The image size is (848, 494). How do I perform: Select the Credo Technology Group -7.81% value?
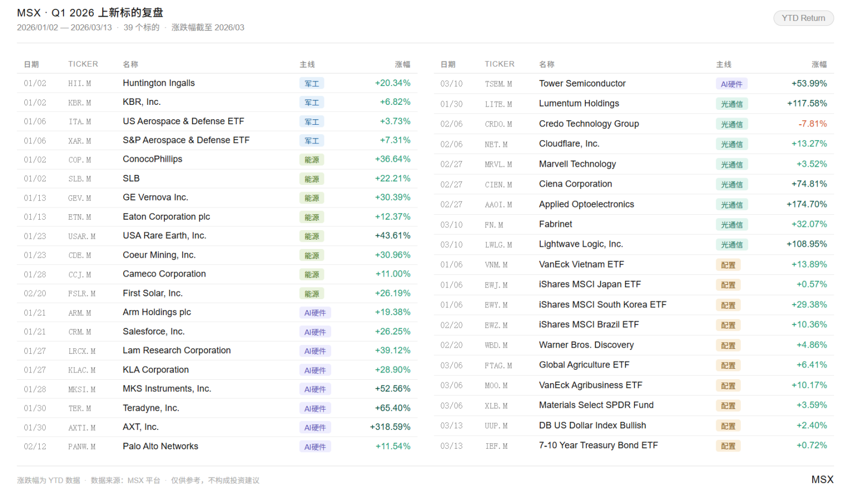(x=812, y=124)
